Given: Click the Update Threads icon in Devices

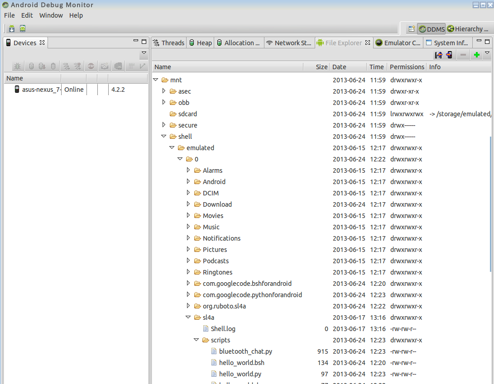Looking at the screenshot, I should 66,66.
